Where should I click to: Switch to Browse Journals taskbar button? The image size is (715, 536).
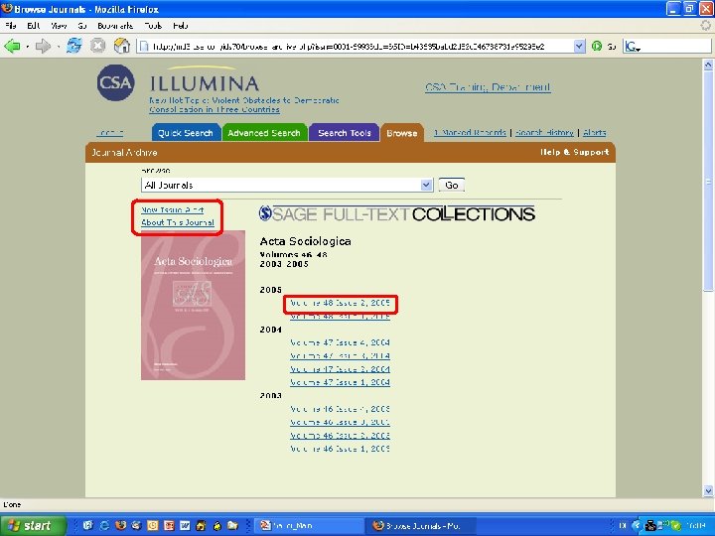[x=419, y=525]
